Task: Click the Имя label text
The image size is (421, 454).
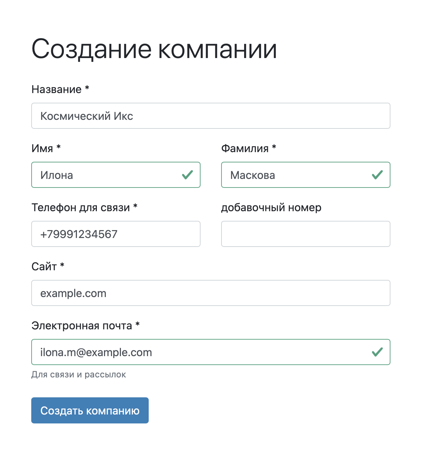Action: 42,148
